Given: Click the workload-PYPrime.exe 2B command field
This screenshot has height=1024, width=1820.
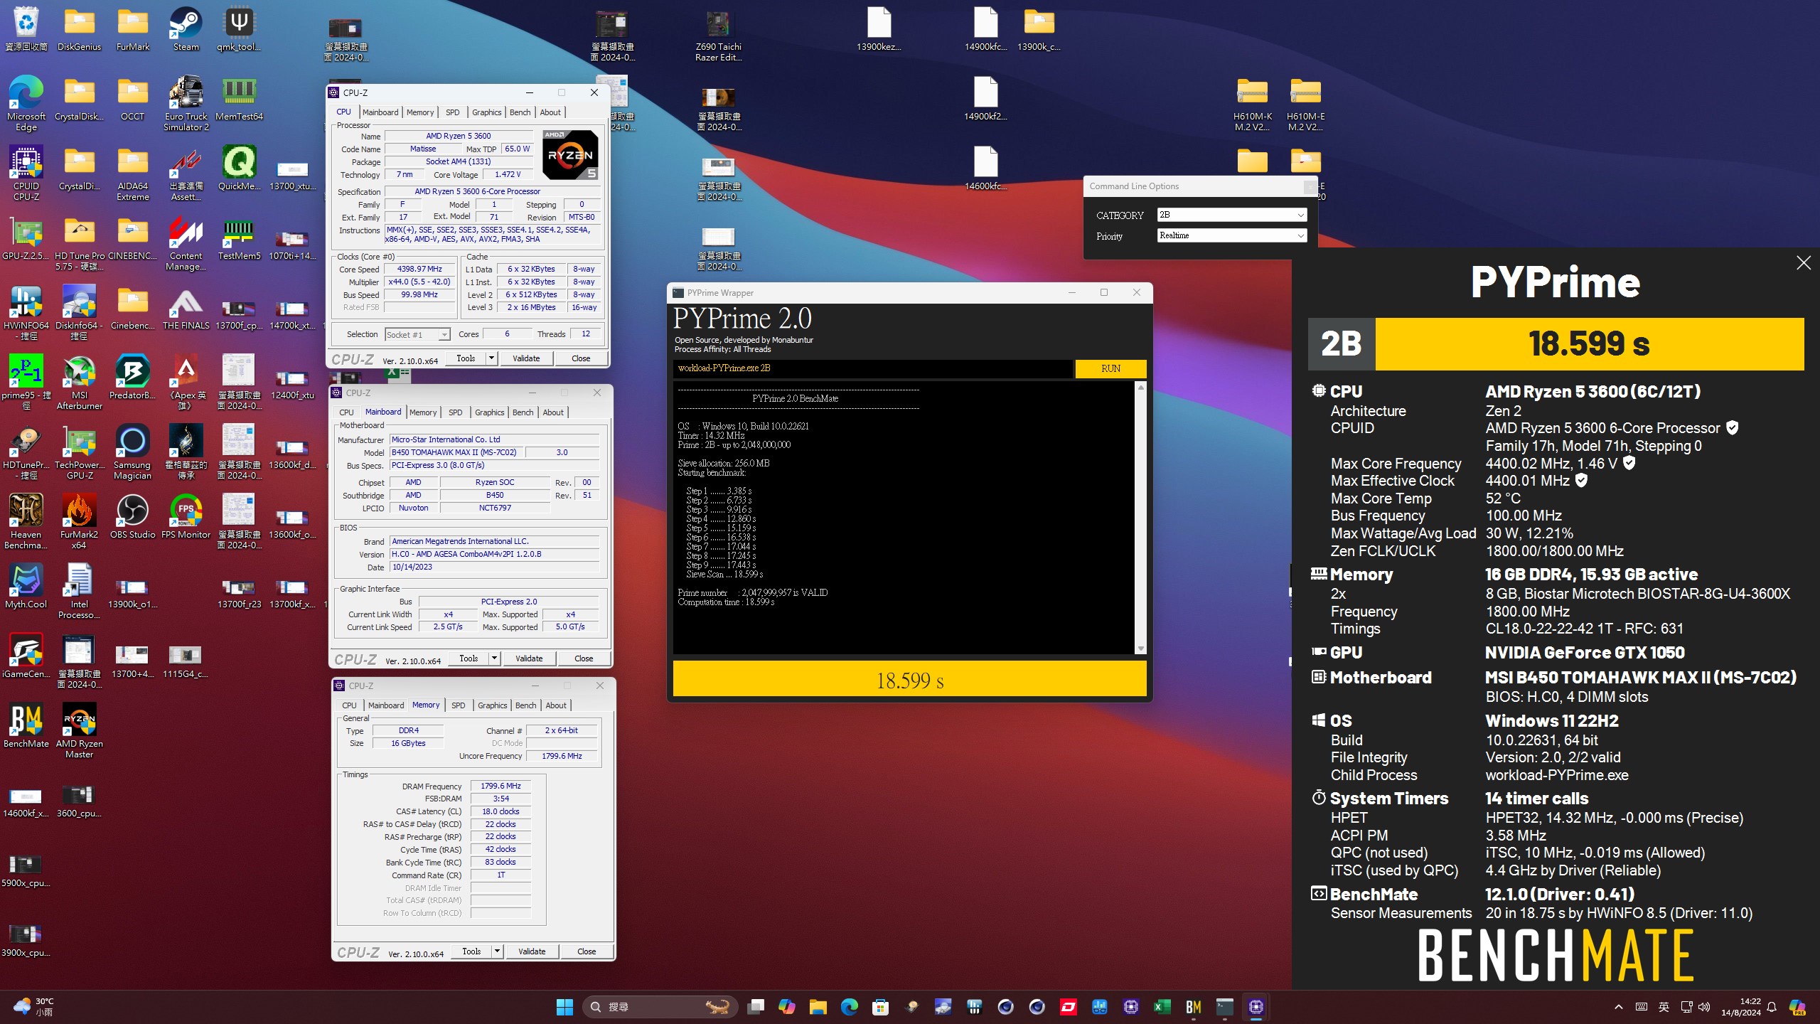Looking at the screenshot, I should point(872,368).
